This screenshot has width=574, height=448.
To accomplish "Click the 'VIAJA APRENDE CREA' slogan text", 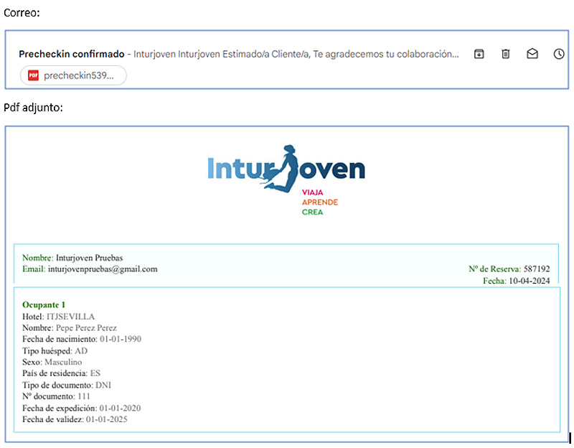I will point(319,202).
